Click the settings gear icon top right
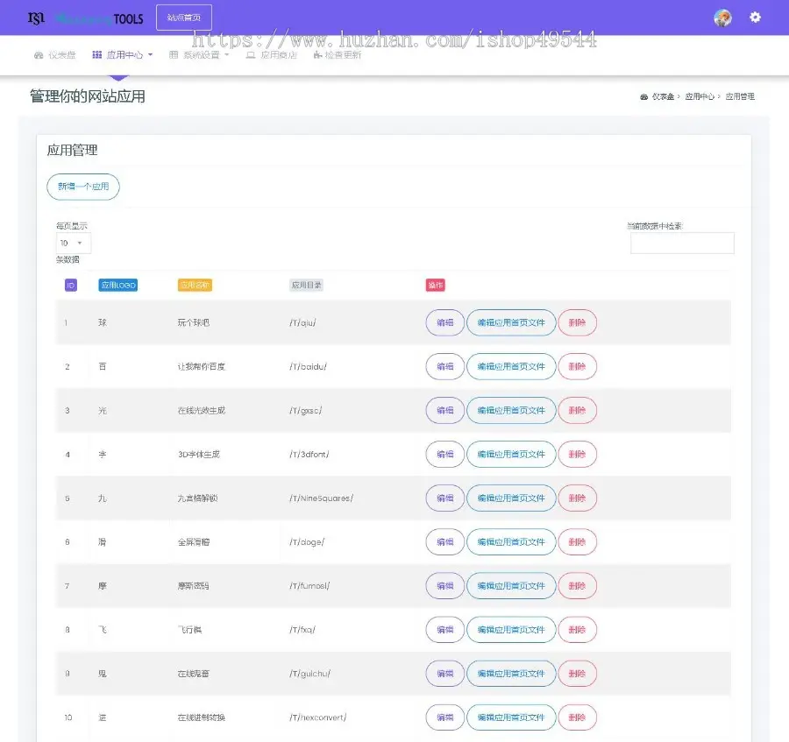789x742 pixels. click(x=755, y=18)
